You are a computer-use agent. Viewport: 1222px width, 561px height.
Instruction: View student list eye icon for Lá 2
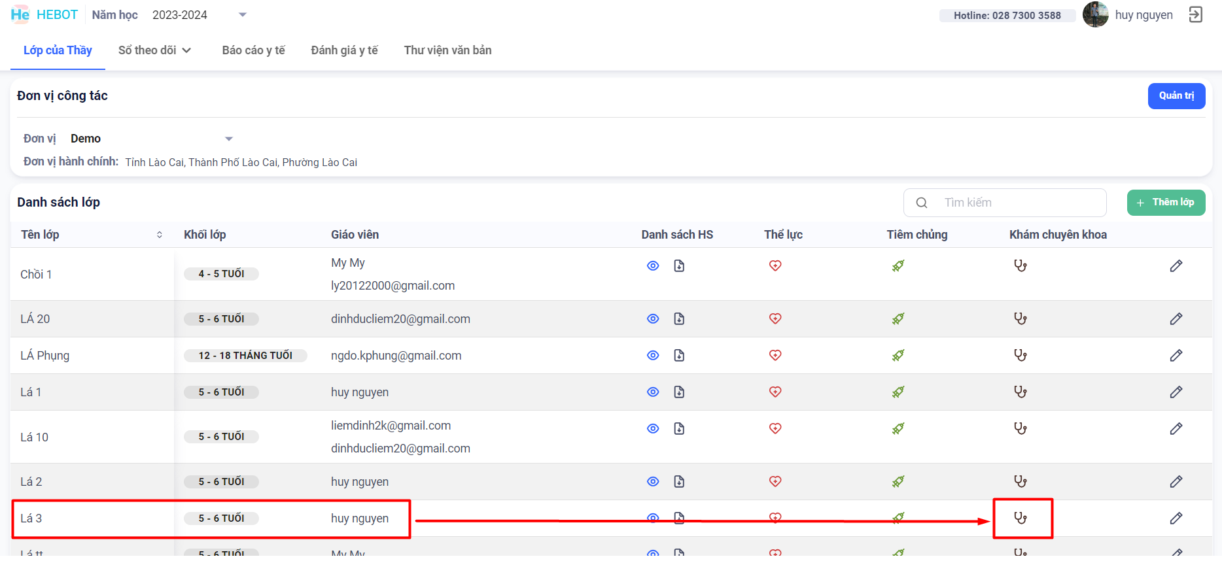653,481
